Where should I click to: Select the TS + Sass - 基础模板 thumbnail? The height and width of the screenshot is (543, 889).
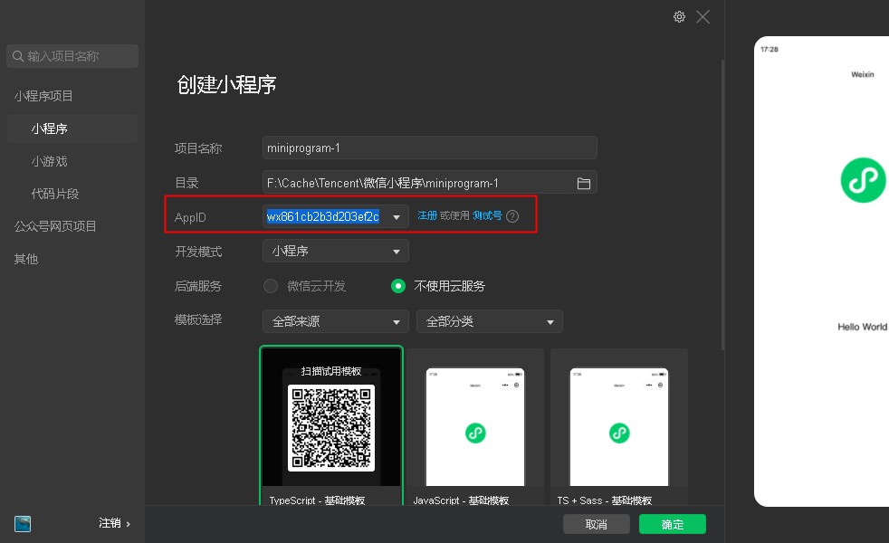619,427
